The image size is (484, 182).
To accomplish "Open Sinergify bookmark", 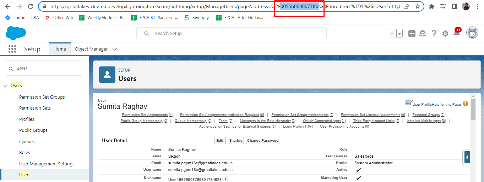I will [197, 17].
